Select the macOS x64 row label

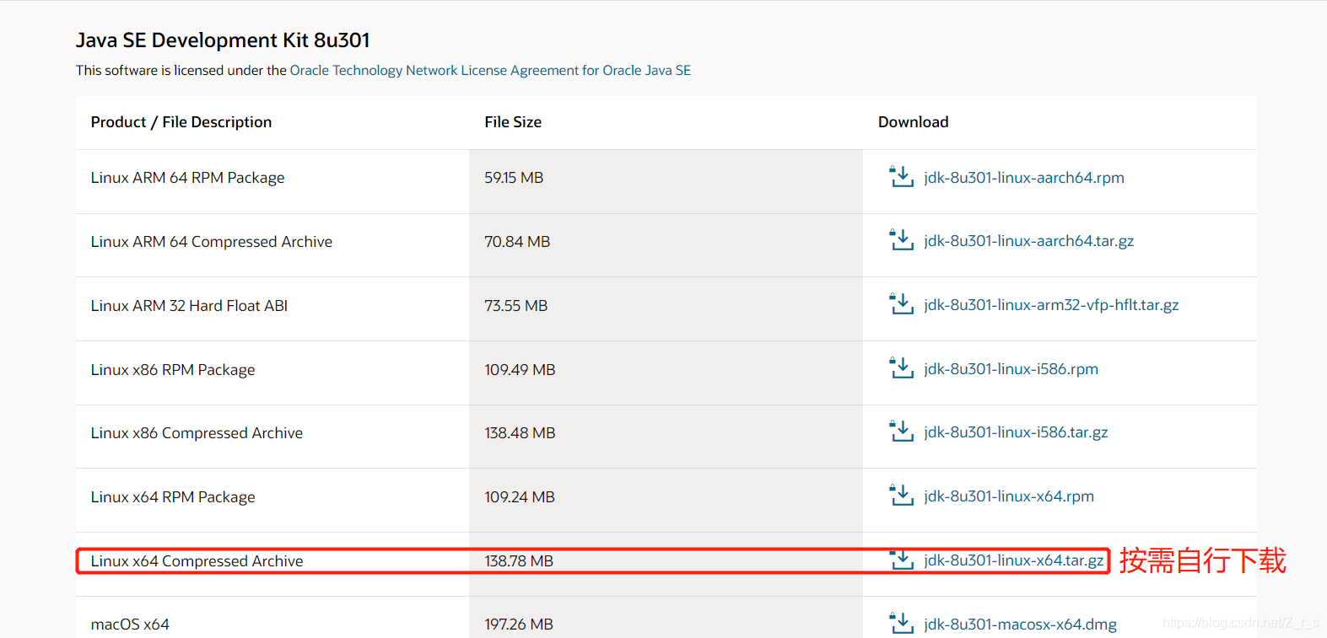click(130, 625)
